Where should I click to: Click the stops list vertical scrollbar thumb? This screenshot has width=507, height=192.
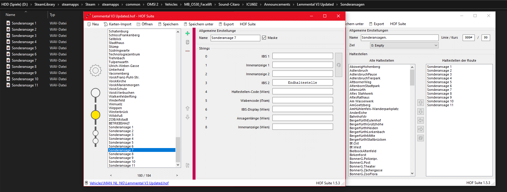[178, 150]
